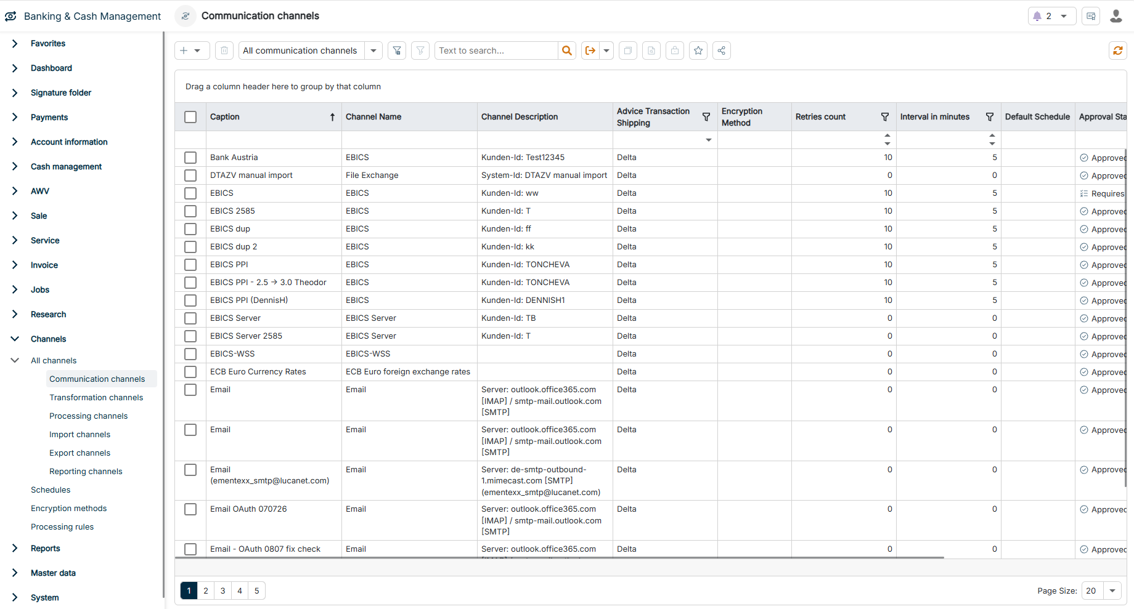Open Processing channels in sidebar

point(89,416)
